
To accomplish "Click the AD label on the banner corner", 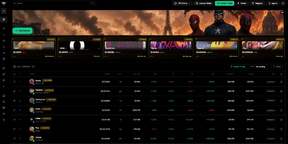I will tap(282, 13).
